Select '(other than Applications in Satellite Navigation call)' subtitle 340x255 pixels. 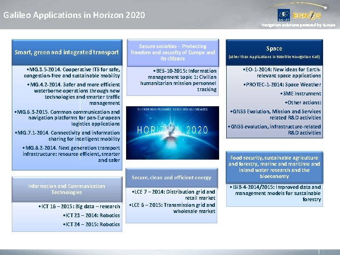point(274,57)
